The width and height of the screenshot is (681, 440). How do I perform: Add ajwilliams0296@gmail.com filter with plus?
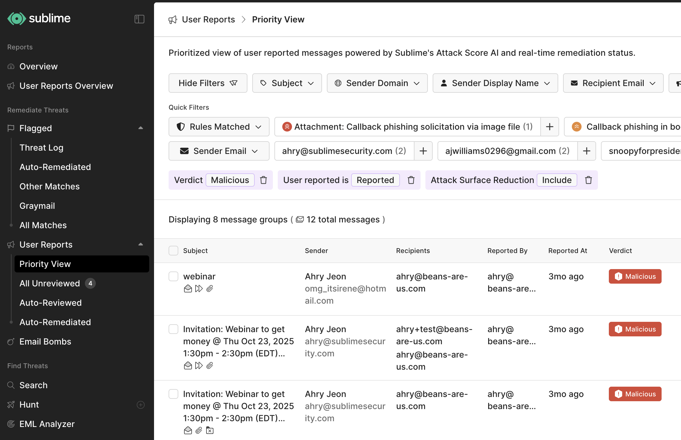(586, 151)
